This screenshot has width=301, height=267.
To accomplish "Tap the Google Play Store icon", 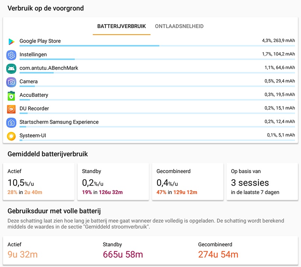I will tap(11, 42).
